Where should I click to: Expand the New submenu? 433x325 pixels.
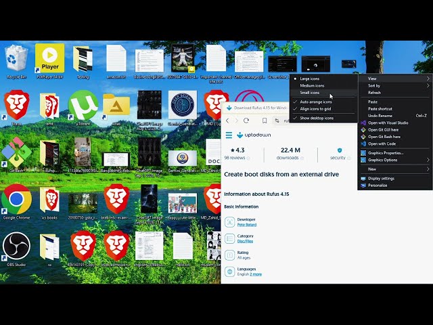pos(395,169)
